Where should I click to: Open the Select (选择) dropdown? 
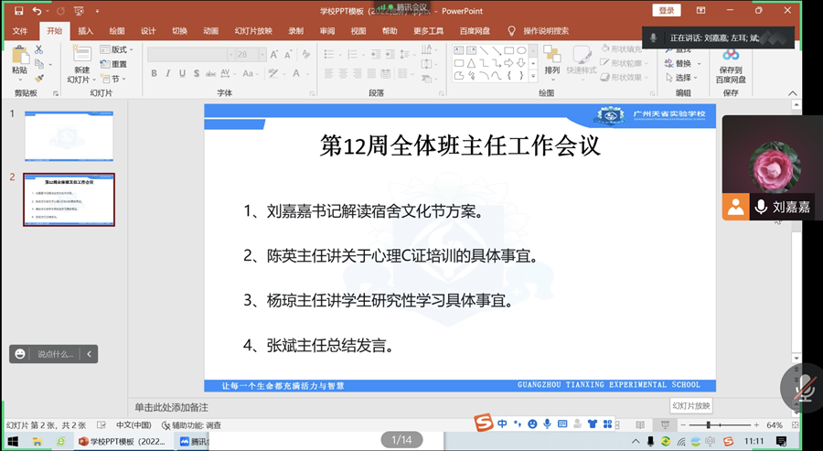(x=683, y=78)
